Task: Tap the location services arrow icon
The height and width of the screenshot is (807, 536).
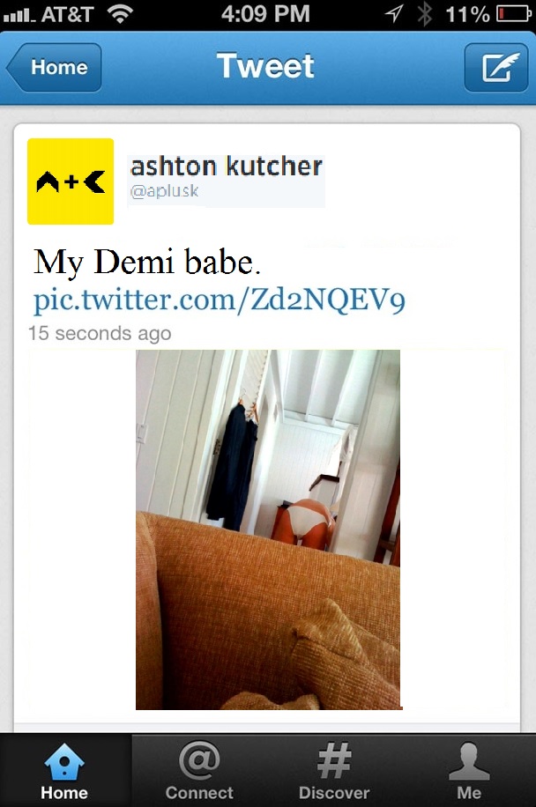Action: (x=394, y=14)
